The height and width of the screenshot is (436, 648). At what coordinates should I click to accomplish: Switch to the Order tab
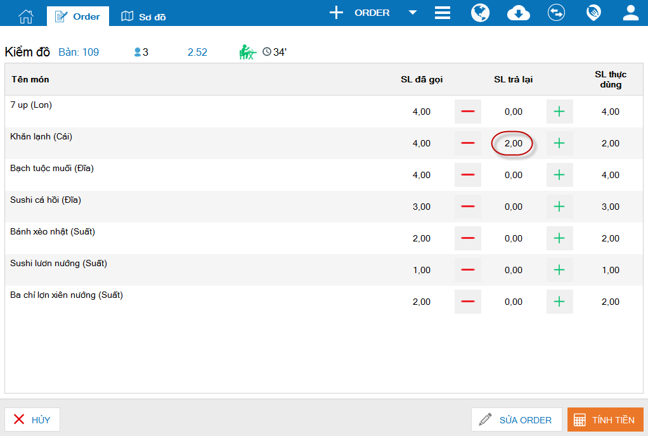[78, 16]
